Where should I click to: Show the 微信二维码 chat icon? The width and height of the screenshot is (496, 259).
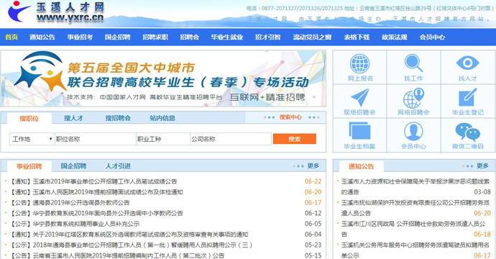click(467, 132)
